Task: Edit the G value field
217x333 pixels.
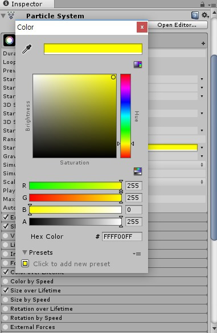Action: [134, 198]
